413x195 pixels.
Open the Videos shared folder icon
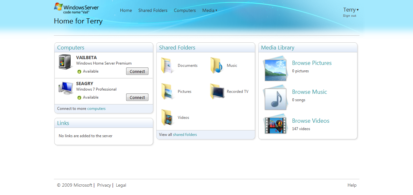pyautogui.click(x=166, y=117)
